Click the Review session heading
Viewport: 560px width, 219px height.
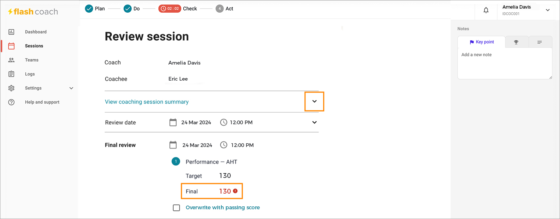pos(147,36)
